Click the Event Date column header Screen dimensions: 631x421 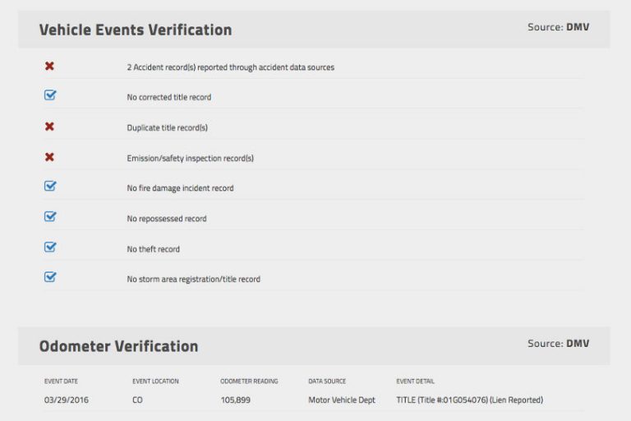61,382
